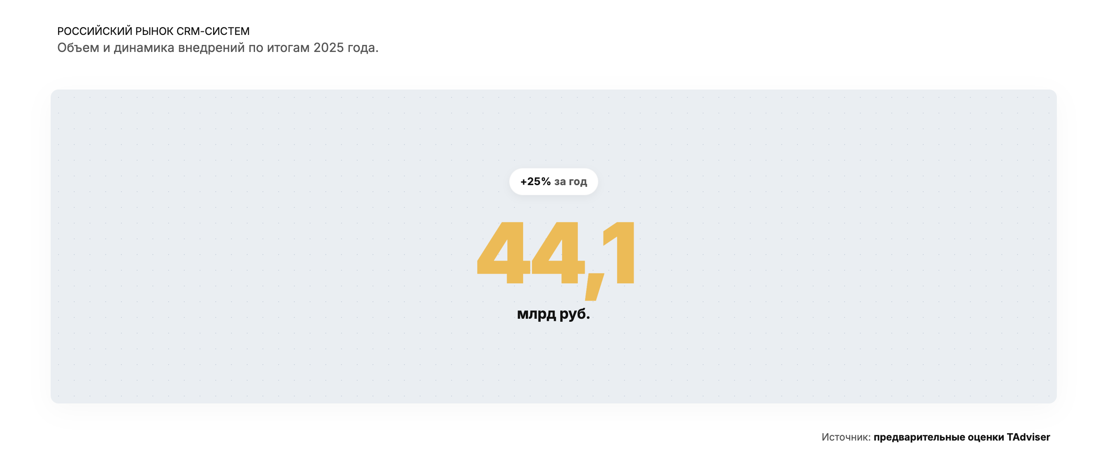
Task: Click the "Источник:" label
Action: coord(846,437)
